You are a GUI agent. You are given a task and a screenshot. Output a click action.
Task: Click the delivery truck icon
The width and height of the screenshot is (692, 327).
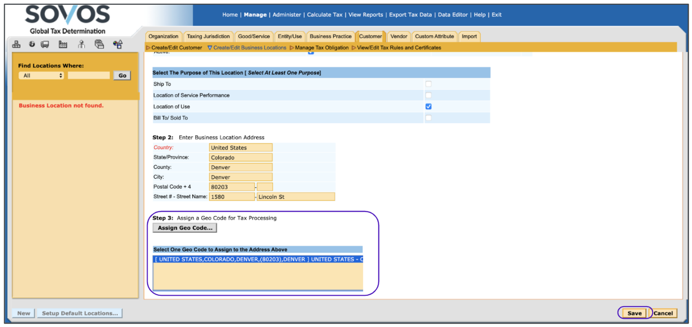(45, 45)
